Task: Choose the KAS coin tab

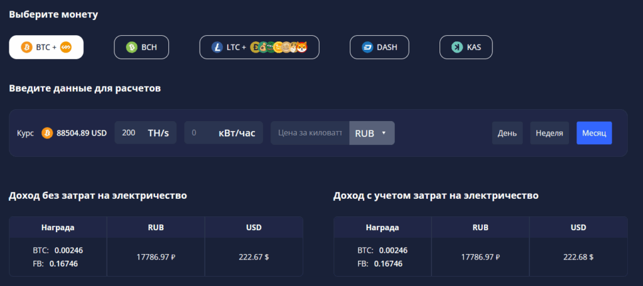Action: pos(466,47)
